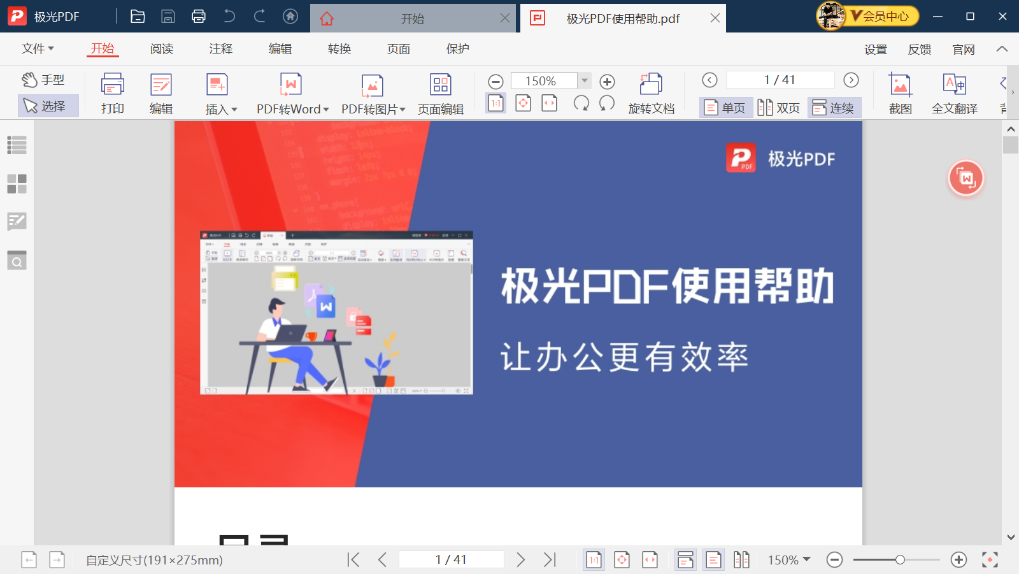Viewport: 1019px width, 574px height.
Task: Open the PDF转Word converter tool
Action: (x=292, y=93)
